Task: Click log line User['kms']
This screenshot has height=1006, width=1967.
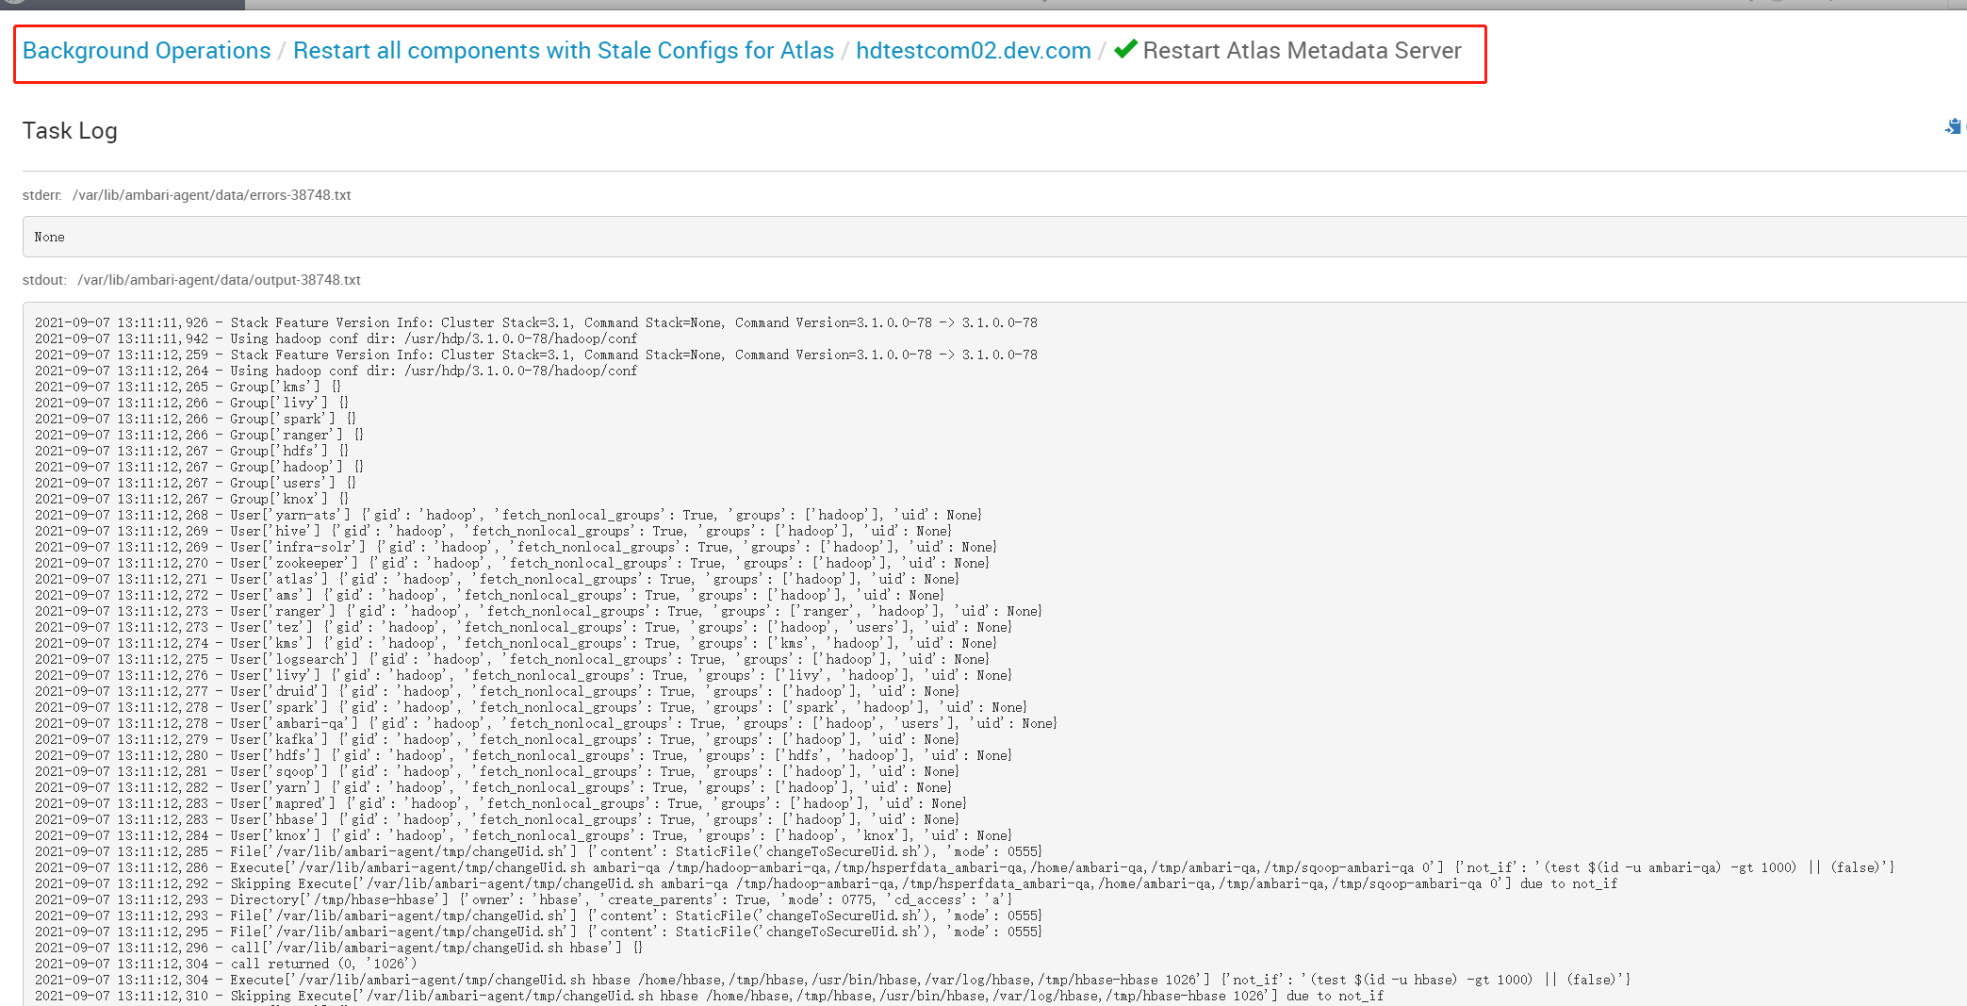Action: click(516, 643)
